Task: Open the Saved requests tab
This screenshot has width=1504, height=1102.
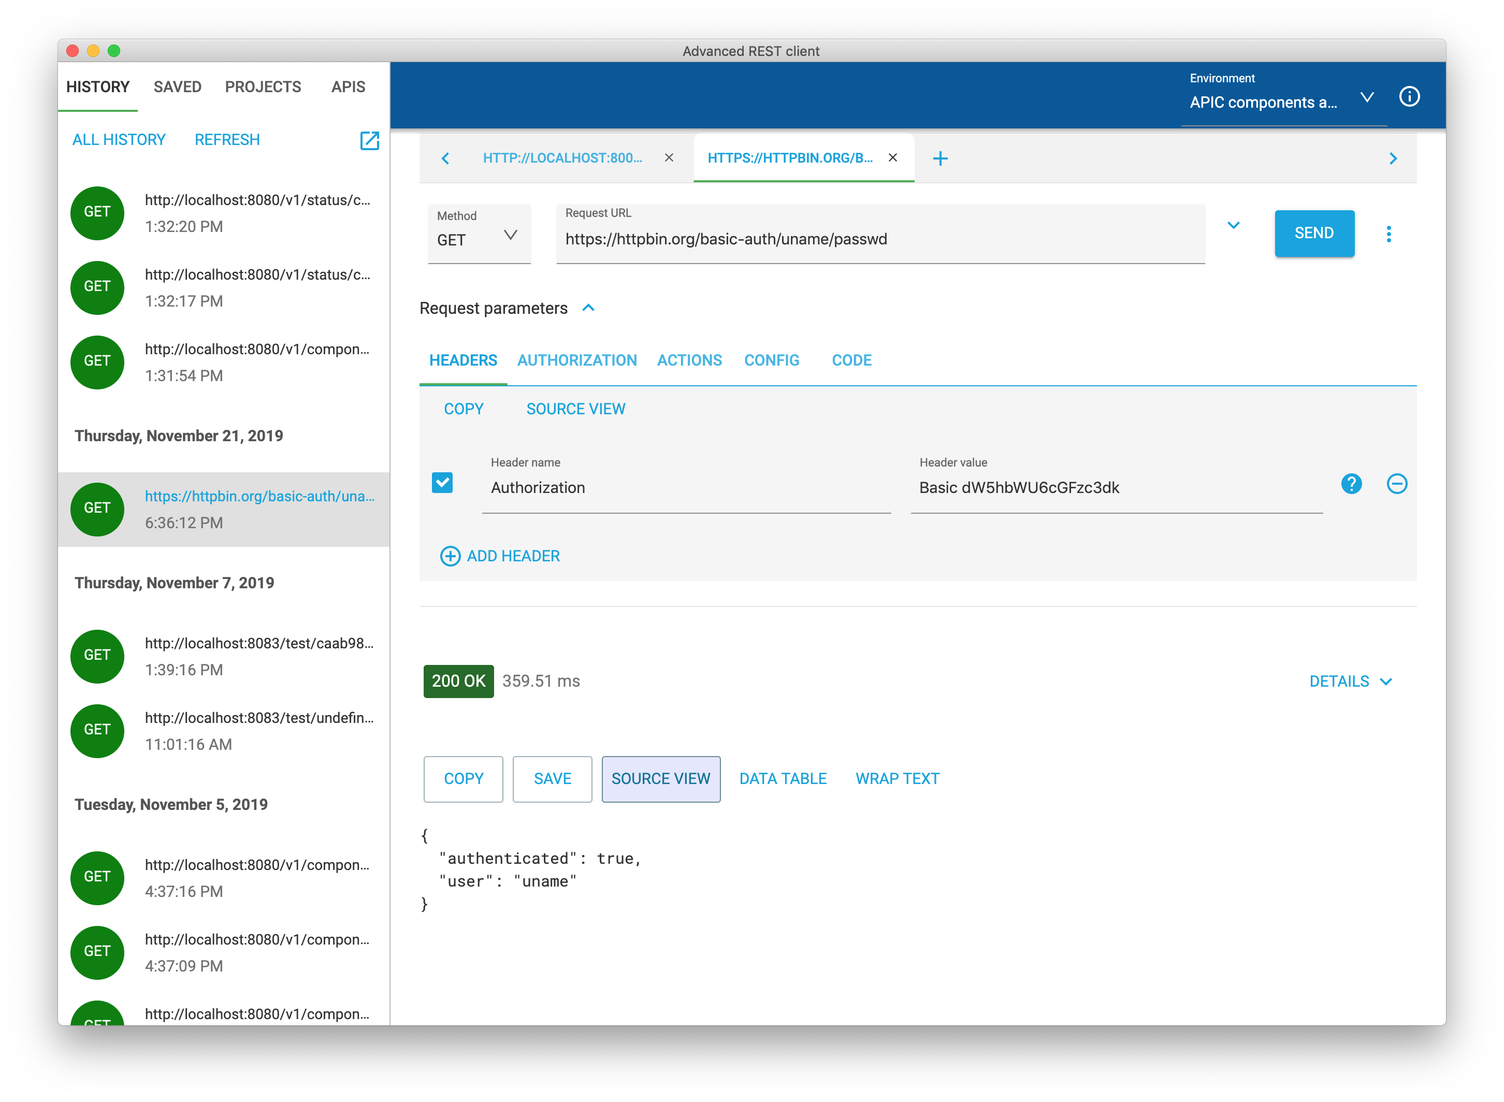Action: coord(178,86)
